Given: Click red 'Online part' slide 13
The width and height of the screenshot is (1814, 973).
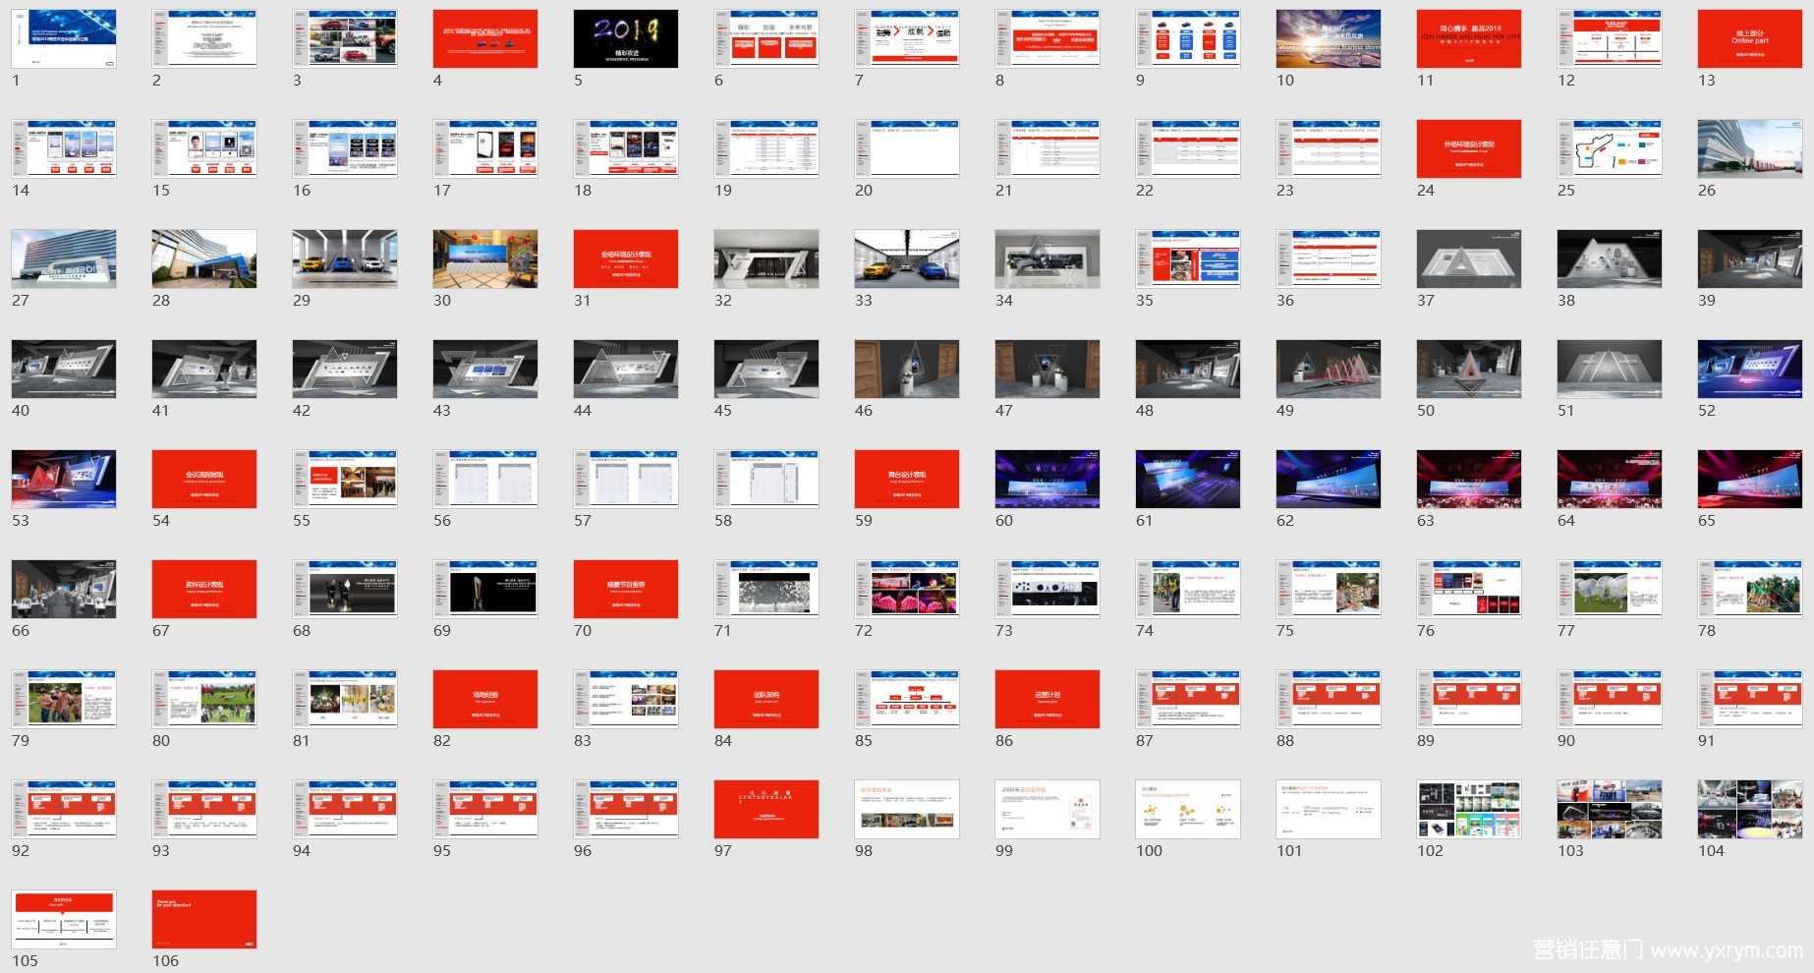Looking at the screenshot, I should pyautogui.click(x=1750, y=39).
